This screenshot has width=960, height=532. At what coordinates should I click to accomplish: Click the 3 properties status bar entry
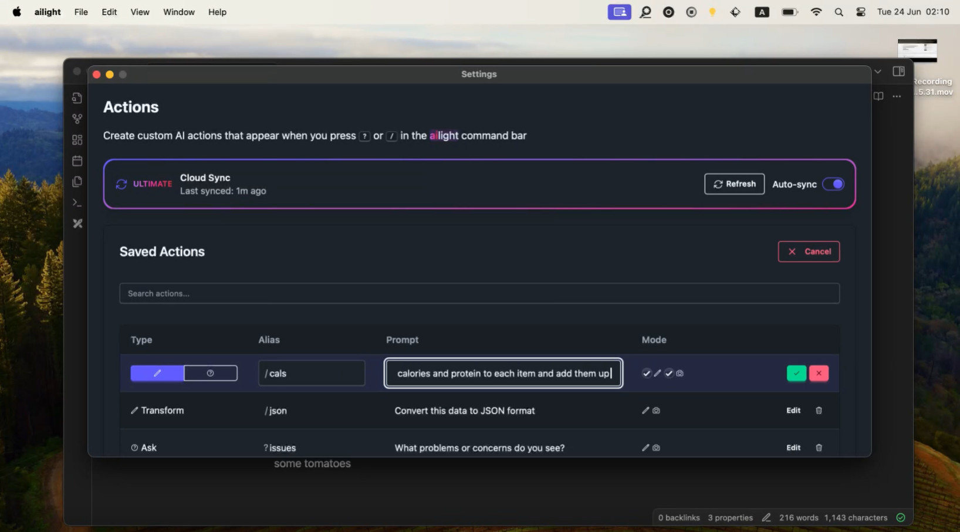730,517
